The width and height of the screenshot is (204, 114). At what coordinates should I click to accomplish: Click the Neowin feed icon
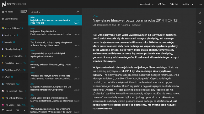[x=3, y=42]
